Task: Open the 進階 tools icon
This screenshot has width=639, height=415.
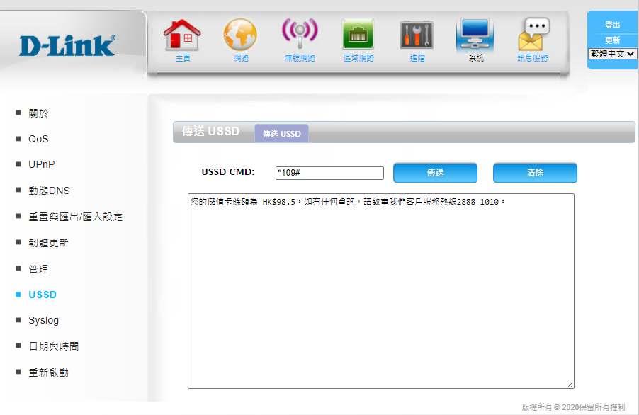Action: point(417,35)
